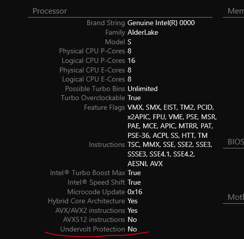Click the AVX/AVX2 instructions Yes value
This screenshot has width=244, height=239.
pyautogui.click(x=133, y=210)
